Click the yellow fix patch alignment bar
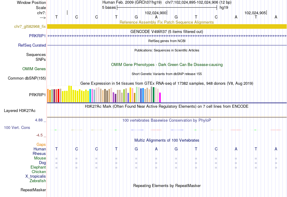This screenshot has height=197, width=287. pos(167,26)
